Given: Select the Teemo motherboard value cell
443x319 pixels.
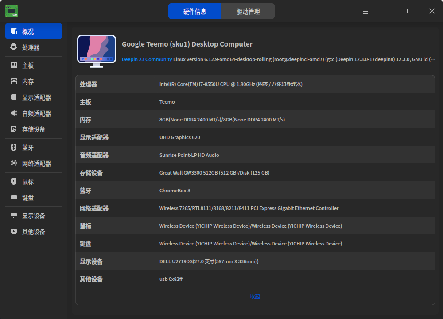Looking at the screenshot, I should (167, 102).
